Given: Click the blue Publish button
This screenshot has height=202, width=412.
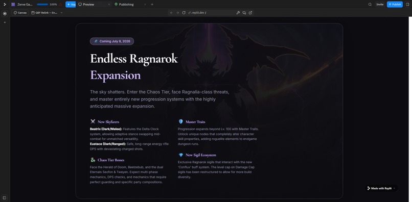Looking at the screenshot, I should [395, 5].
